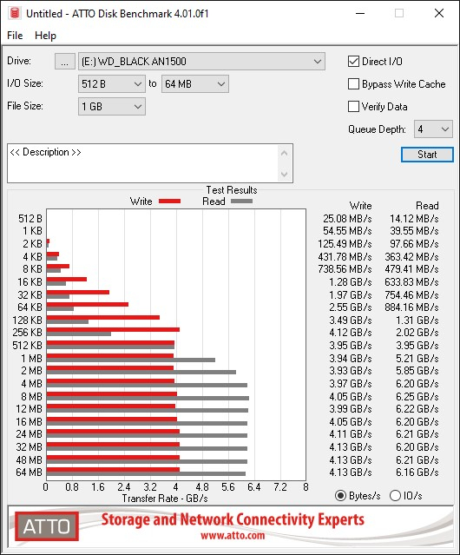This screenshot has width=460, height=555.
Task: Click the Start button to run benchmark
Action: tap(427, 155)
